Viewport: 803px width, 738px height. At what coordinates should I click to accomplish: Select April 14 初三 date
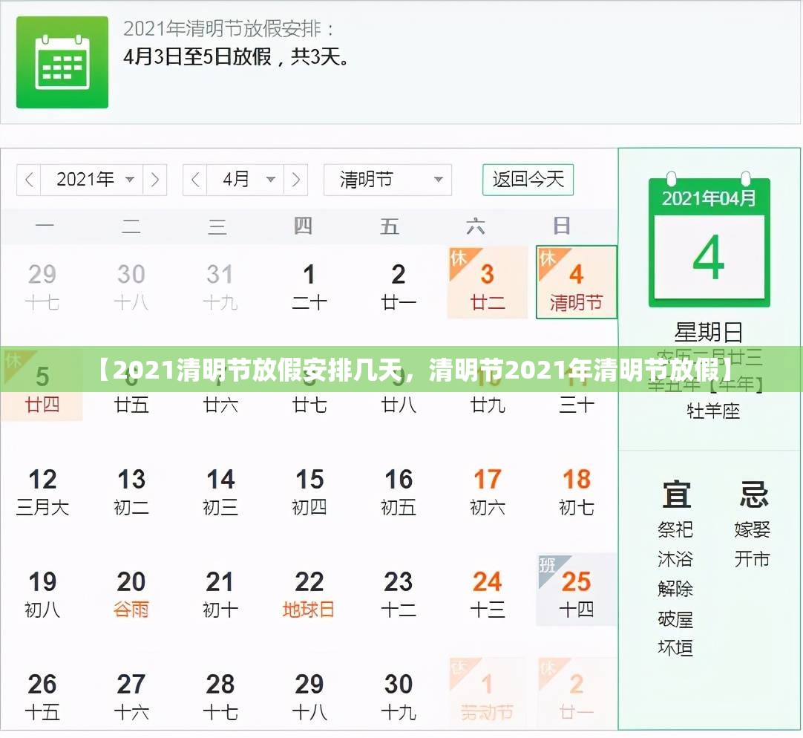point(220,492)
